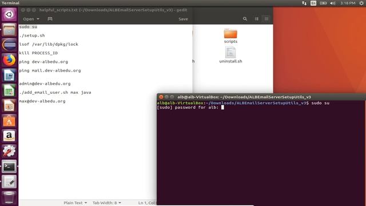This screenshot has height=206, width=366.
Task: Click the 'sudo su' line in gedit
Action: (28, 27)
